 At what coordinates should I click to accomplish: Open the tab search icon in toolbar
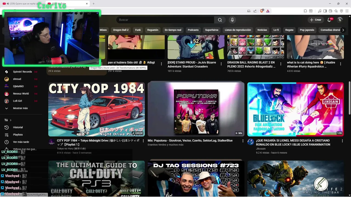311,11
